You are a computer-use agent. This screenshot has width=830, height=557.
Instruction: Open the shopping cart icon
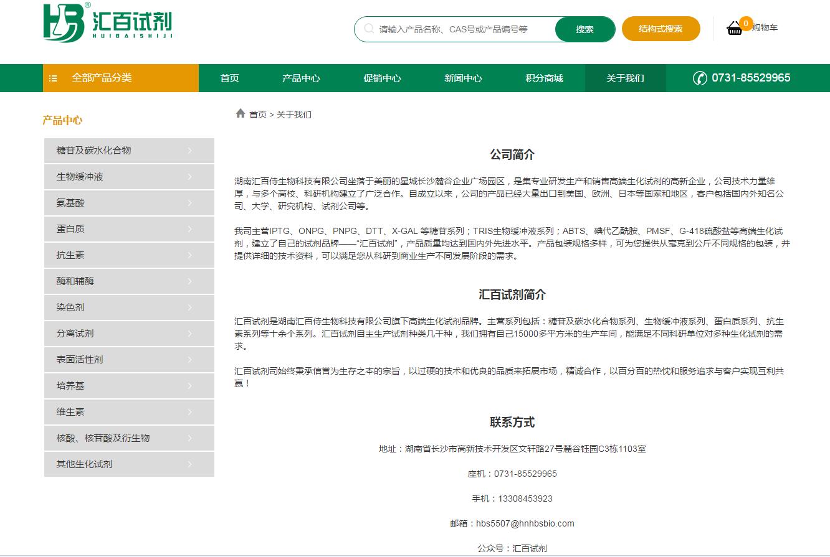click(735, 29)
